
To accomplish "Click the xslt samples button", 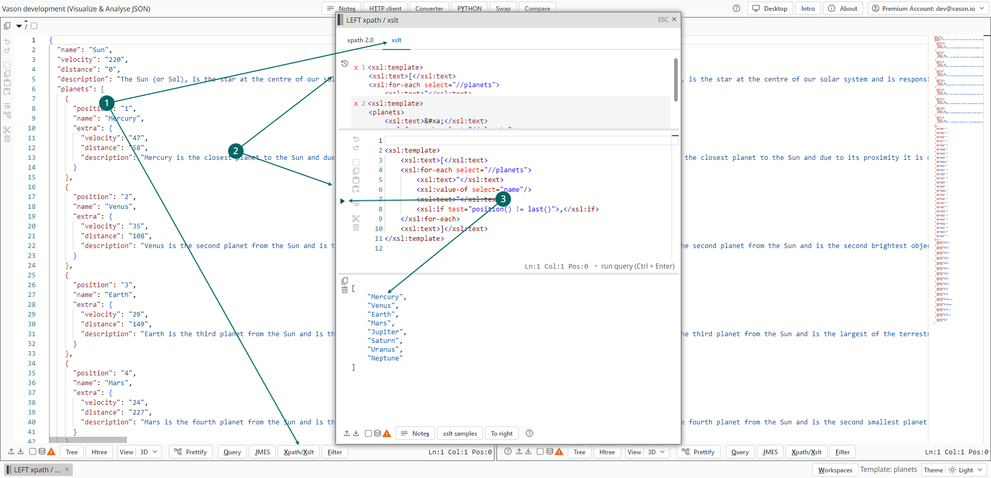I will click(459, 434).
